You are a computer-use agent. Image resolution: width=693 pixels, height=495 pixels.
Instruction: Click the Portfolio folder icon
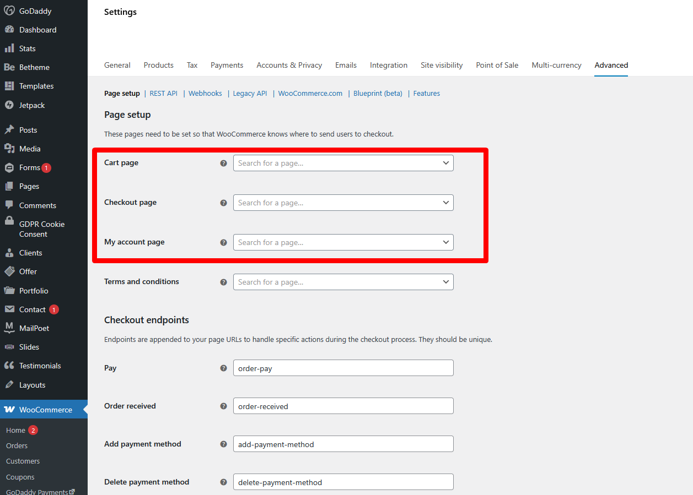(9, 291)
